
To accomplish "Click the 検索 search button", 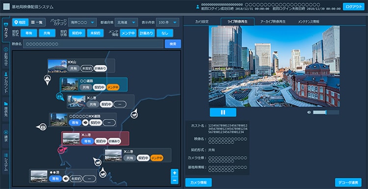I will click(x=173, y=44).
